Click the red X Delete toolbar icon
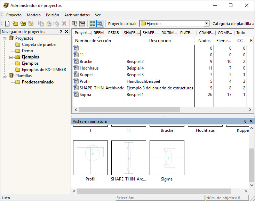 tap(64, 24)
